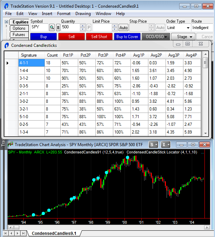The height and width of the screenshot is (237, 215).
Task: Open the Help menu
Action: (120, 14)
